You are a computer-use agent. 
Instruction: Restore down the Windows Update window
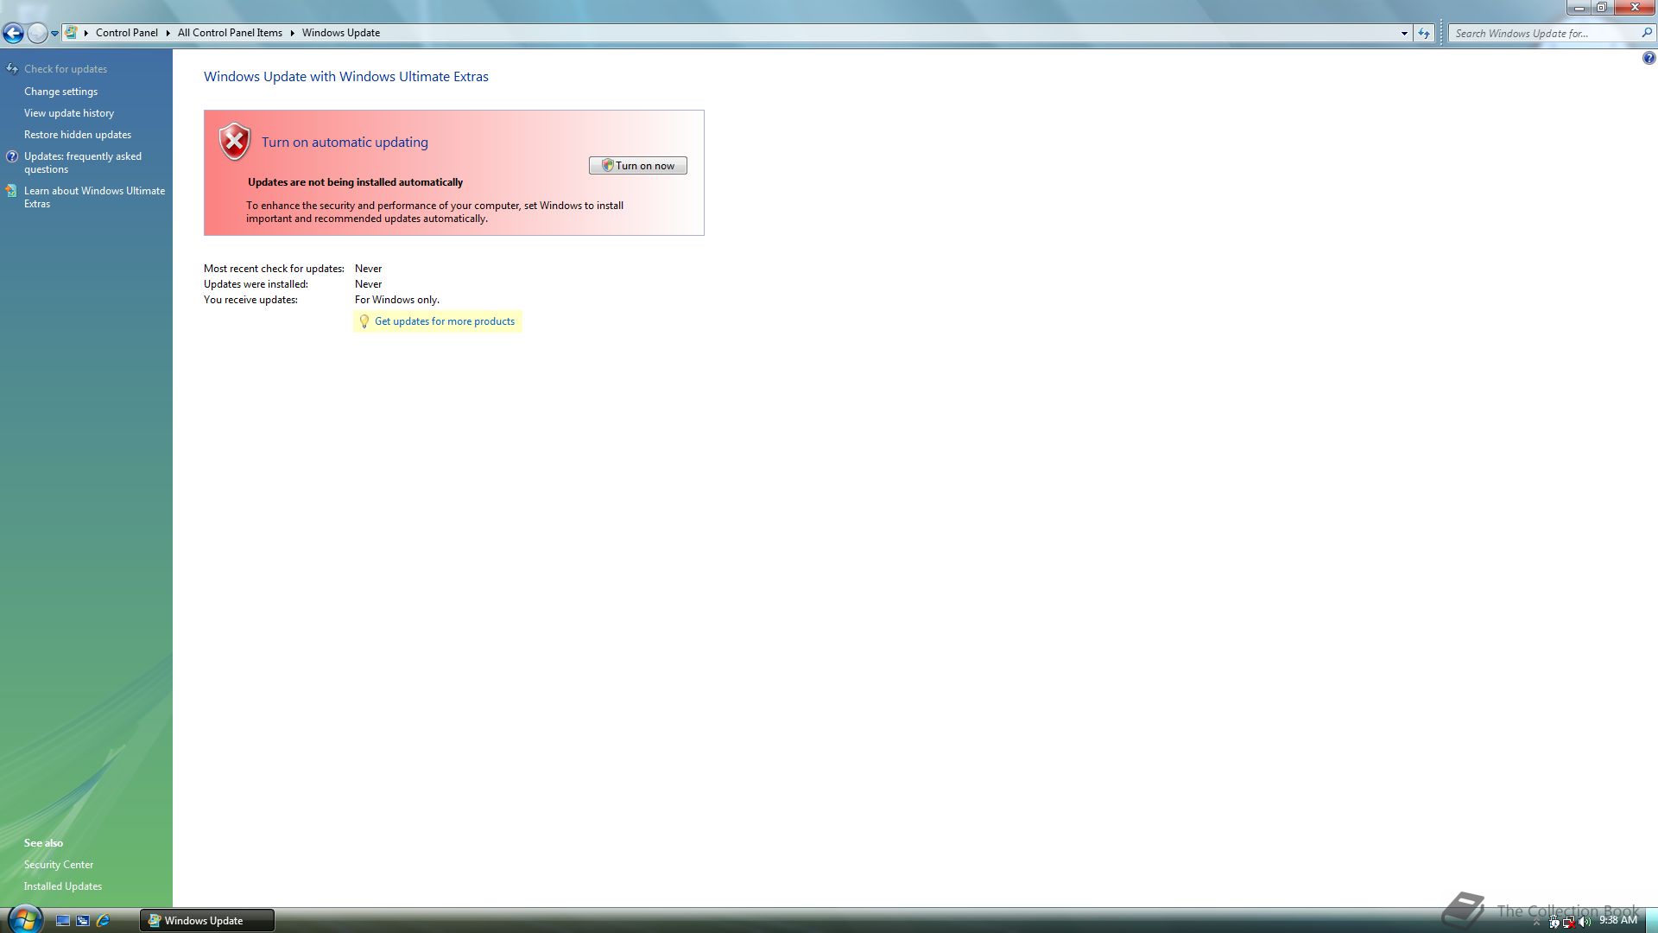pyautogui.click(x=1601, y=8)
